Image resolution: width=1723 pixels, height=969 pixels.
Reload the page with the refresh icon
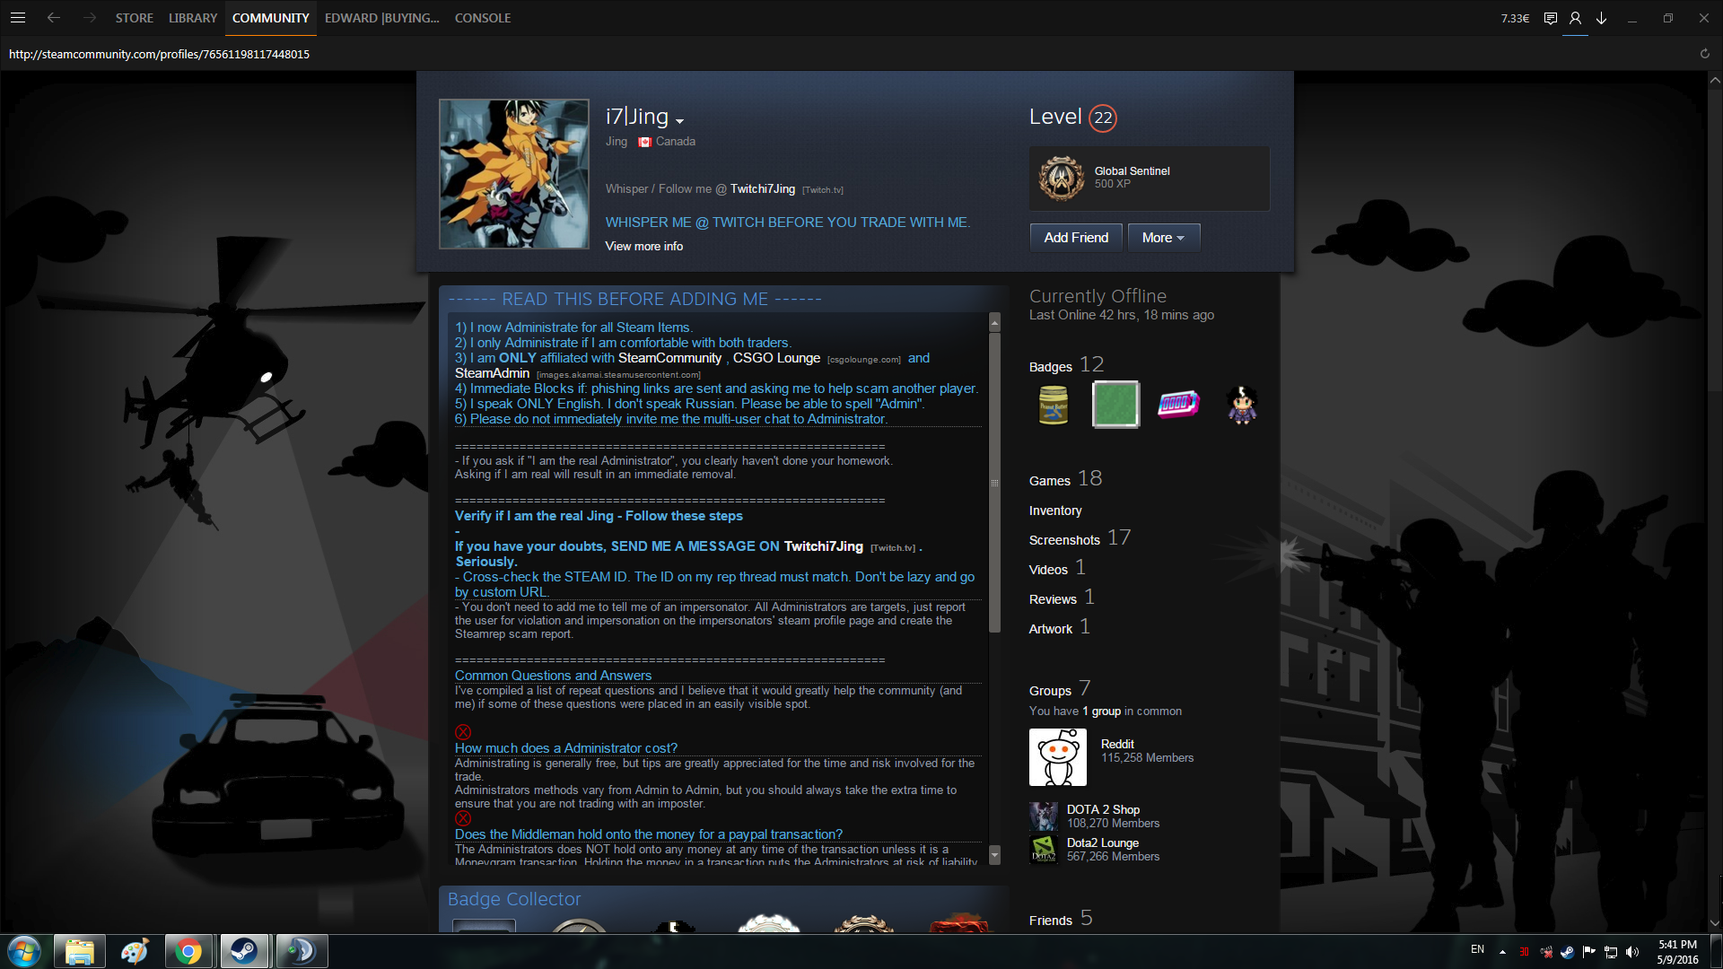tap(1704, 54)
